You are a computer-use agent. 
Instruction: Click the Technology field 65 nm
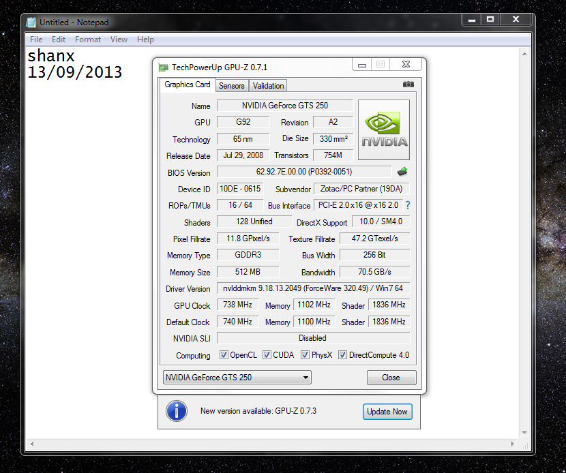tap(243, 139)
